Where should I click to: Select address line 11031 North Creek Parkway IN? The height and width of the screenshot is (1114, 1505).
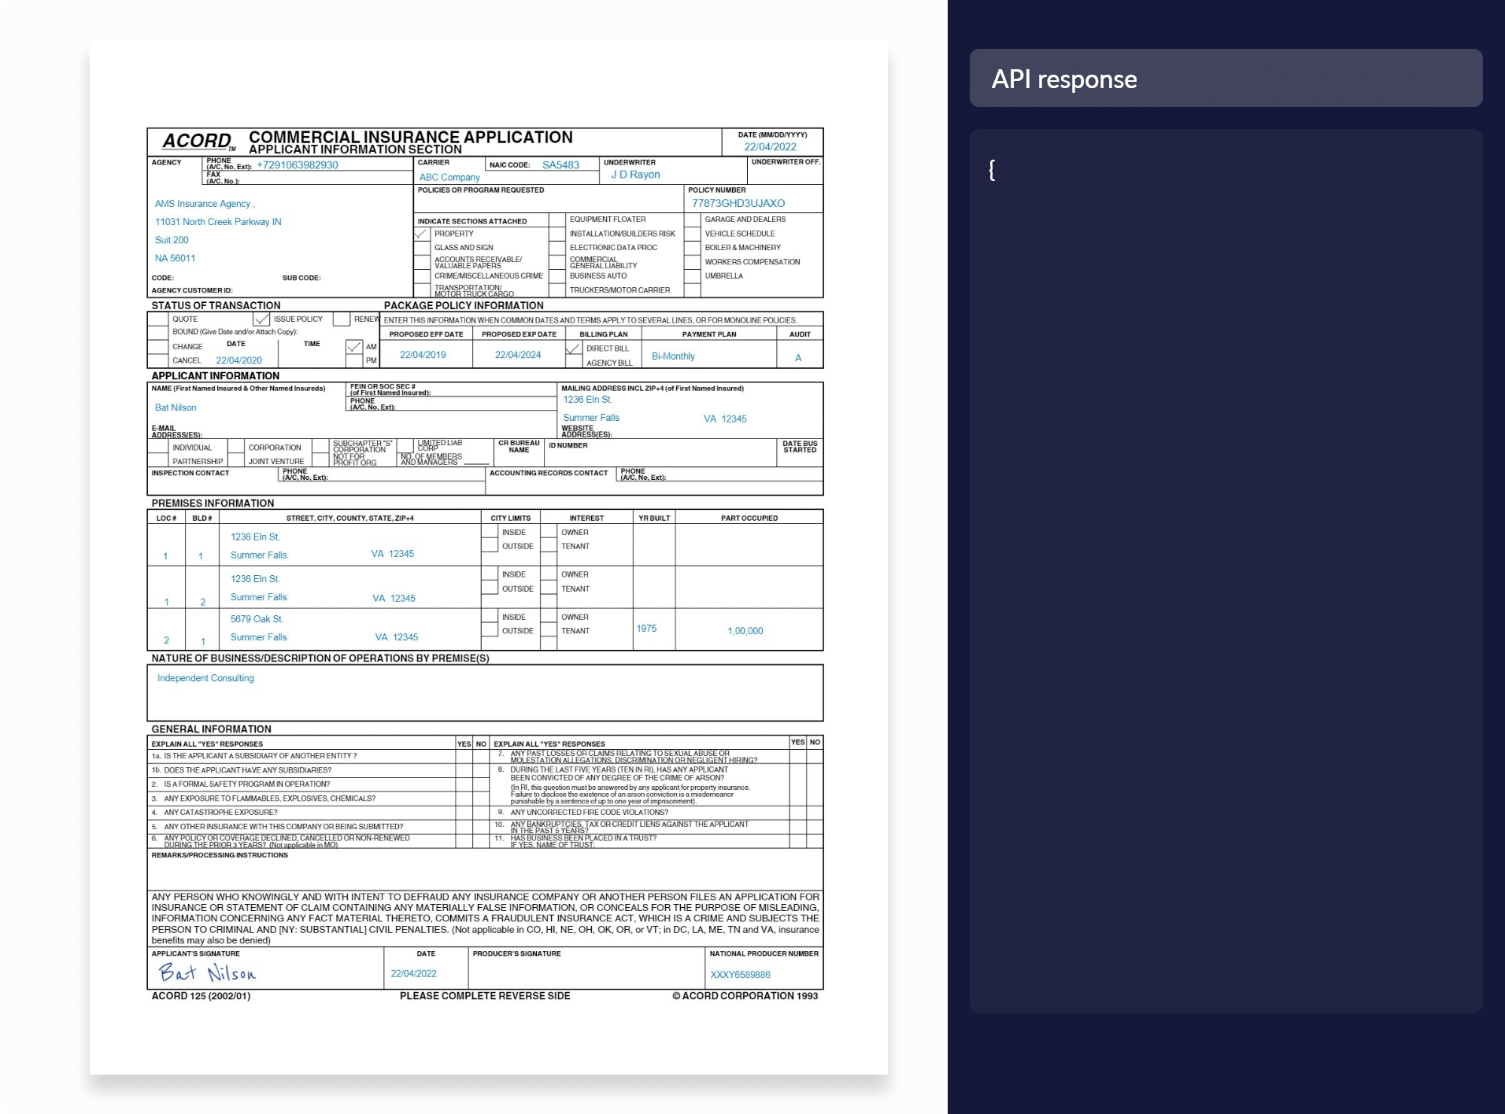218,222
